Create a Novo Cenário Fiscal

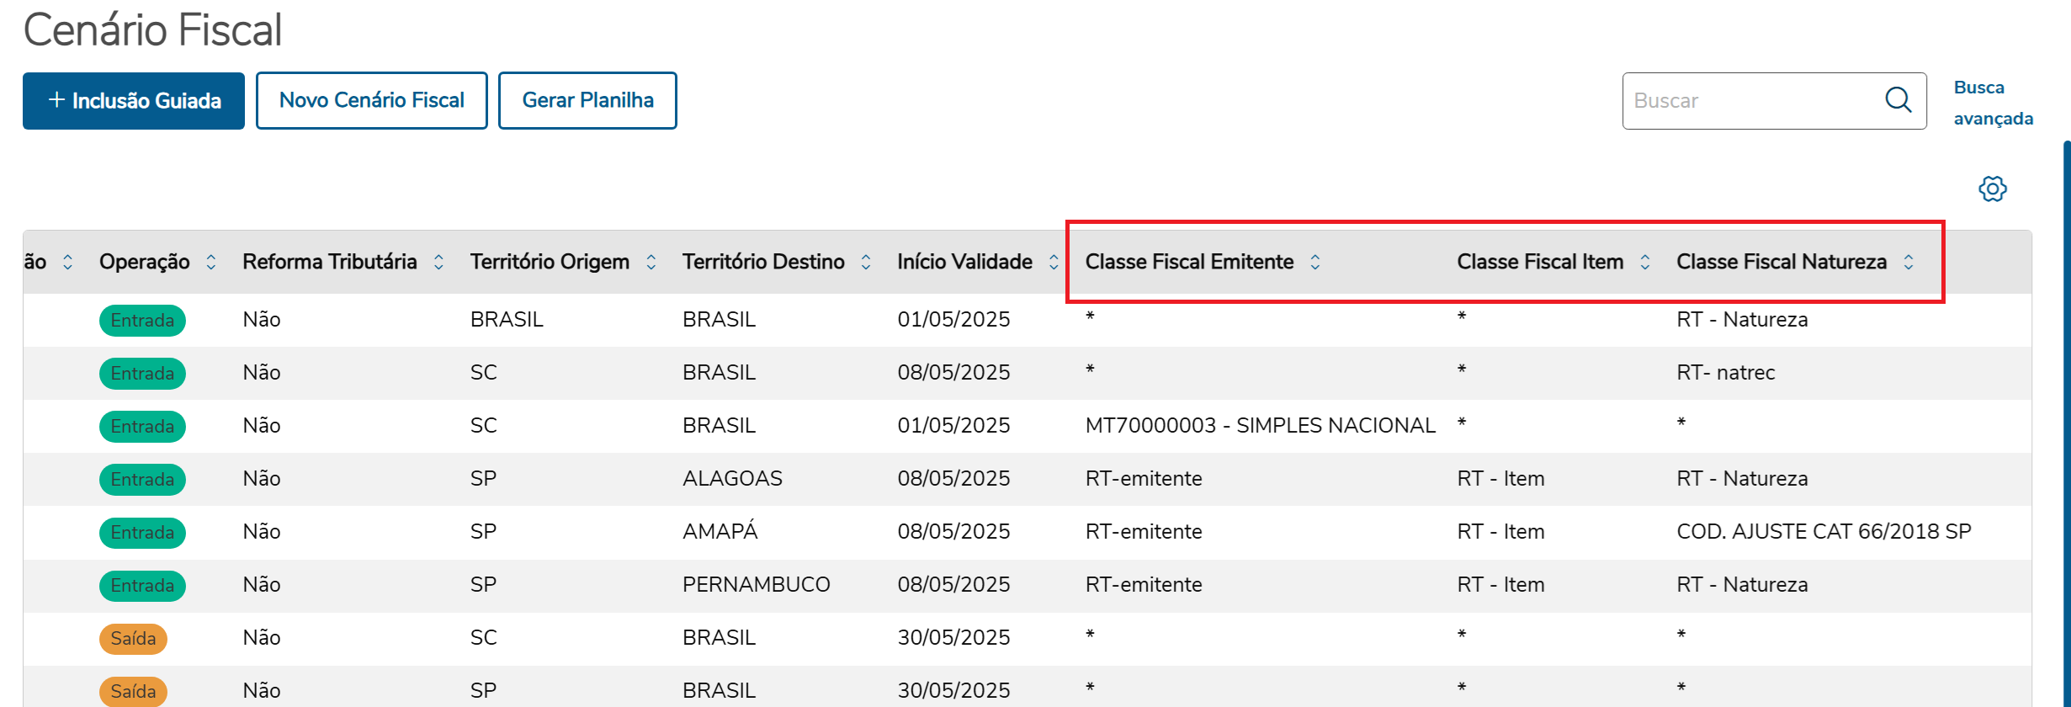[371, 101]
